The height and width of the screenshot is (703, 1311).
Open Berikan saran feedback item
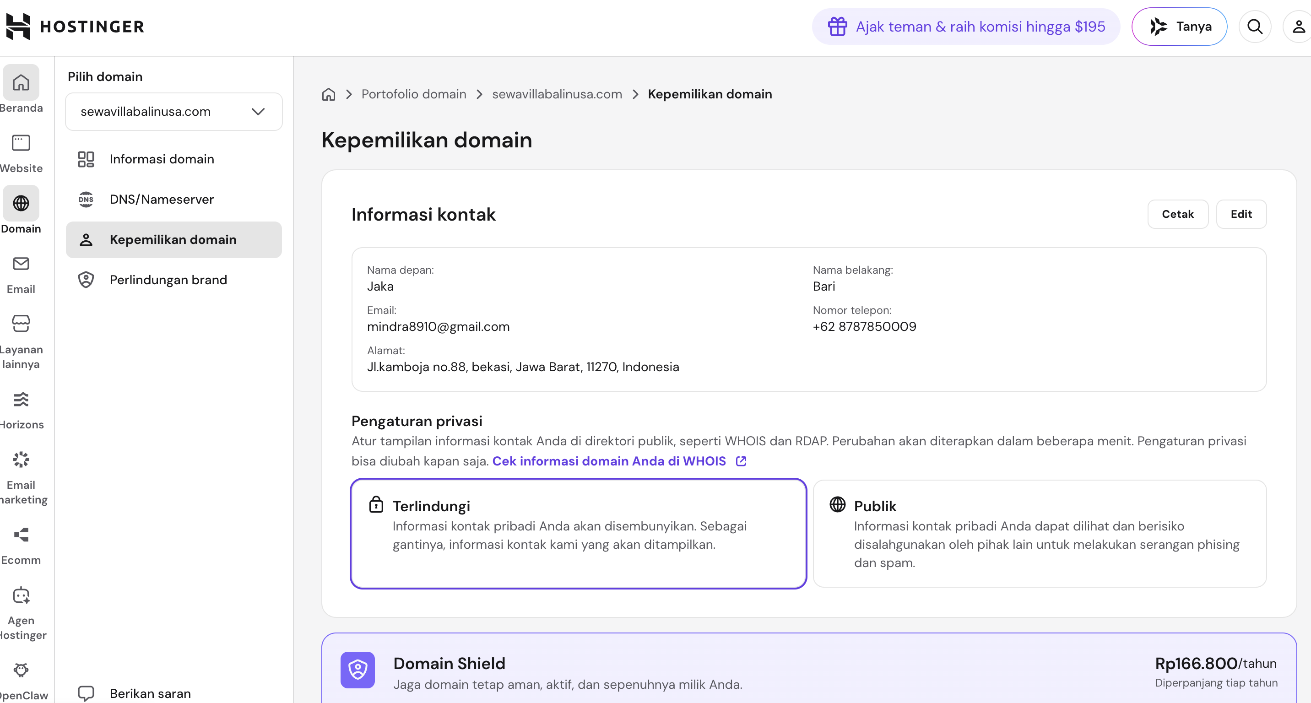[x=173, y=693]
